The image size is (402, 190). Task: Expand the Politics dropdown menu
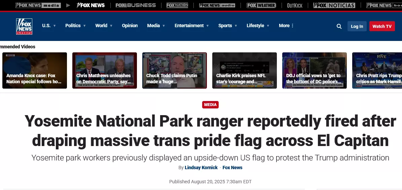[x=75, y=26]
